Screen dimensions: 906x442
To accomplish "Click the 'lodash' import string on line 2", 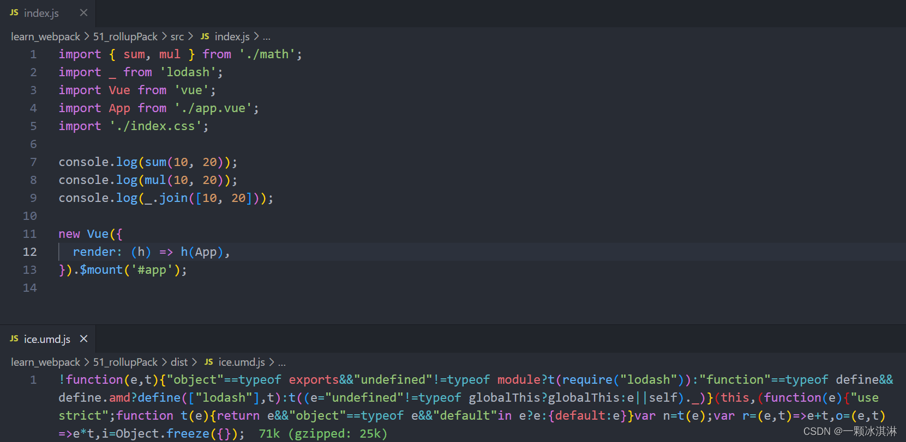I will (188, 72).
